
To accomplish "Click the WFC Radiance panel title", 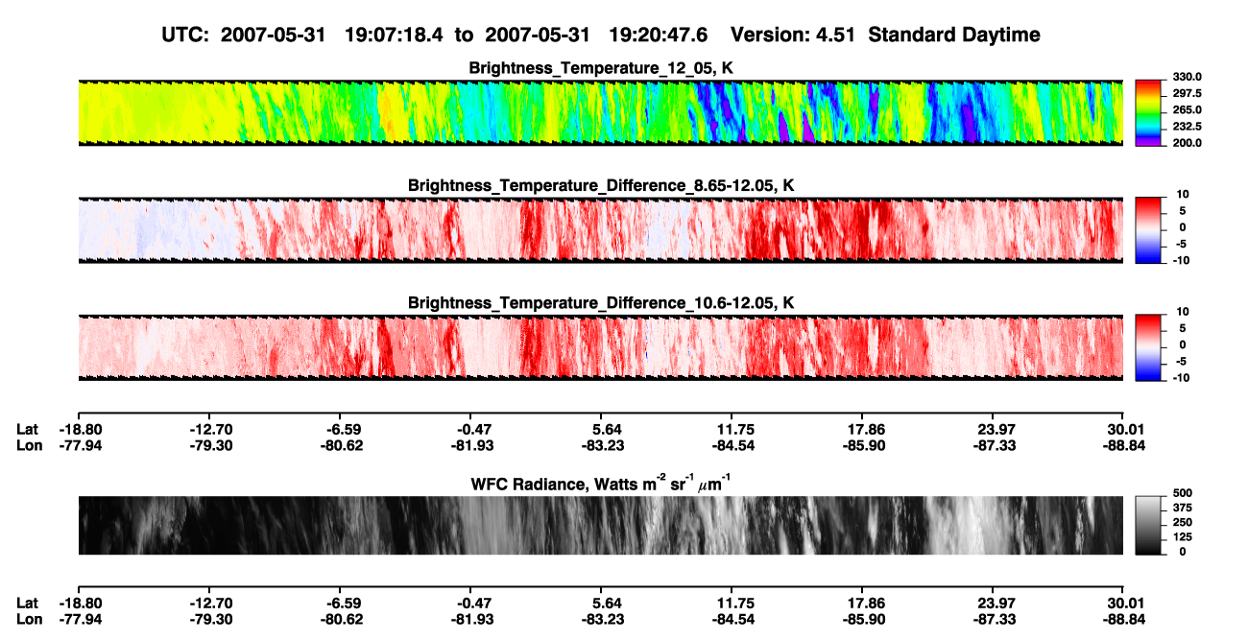I will (600, 483).
